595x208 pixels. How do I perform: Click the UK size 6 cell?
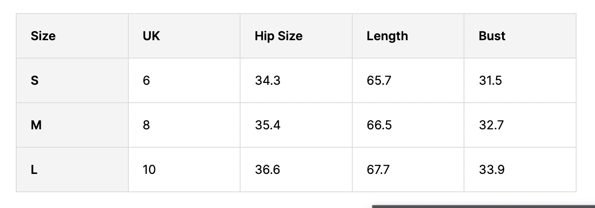(x=146, y=81)
